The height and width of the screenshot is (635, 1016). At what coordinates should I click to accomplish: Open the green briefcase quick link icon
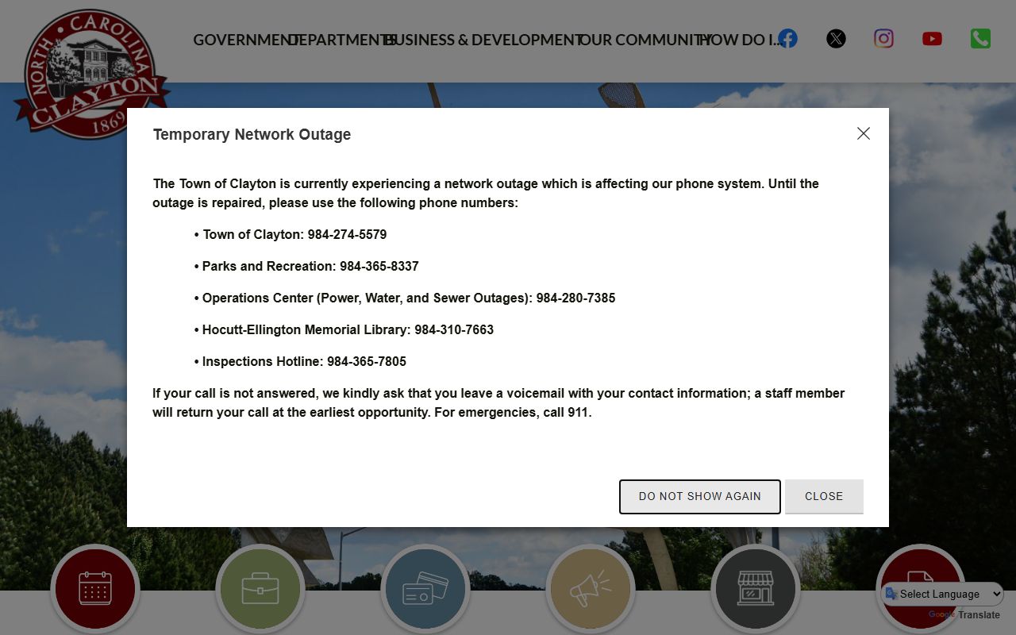(260, 589)
